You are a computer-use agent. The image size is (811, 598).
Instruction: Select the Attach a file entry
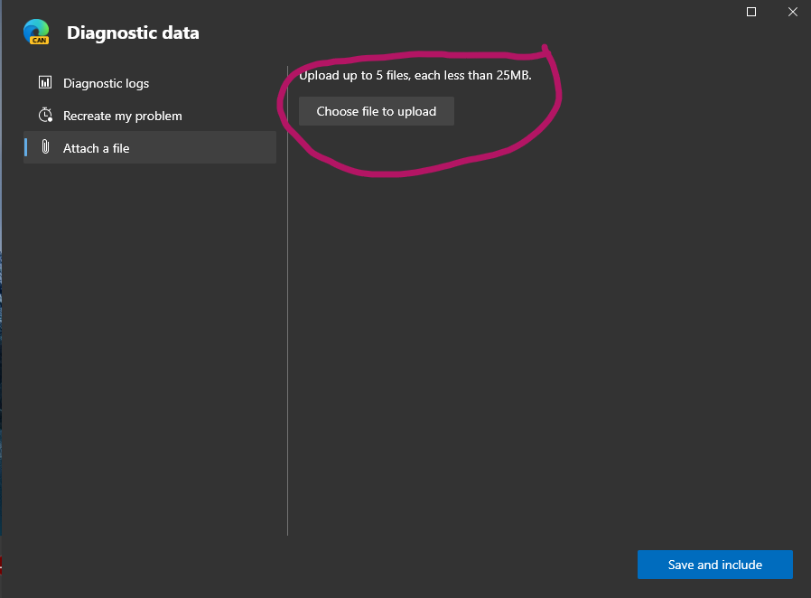(x=97, y=148)
